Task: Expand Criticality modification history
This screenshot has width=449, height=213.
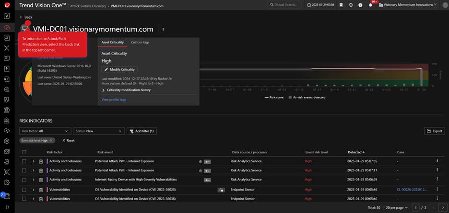Action: [126, 90]
